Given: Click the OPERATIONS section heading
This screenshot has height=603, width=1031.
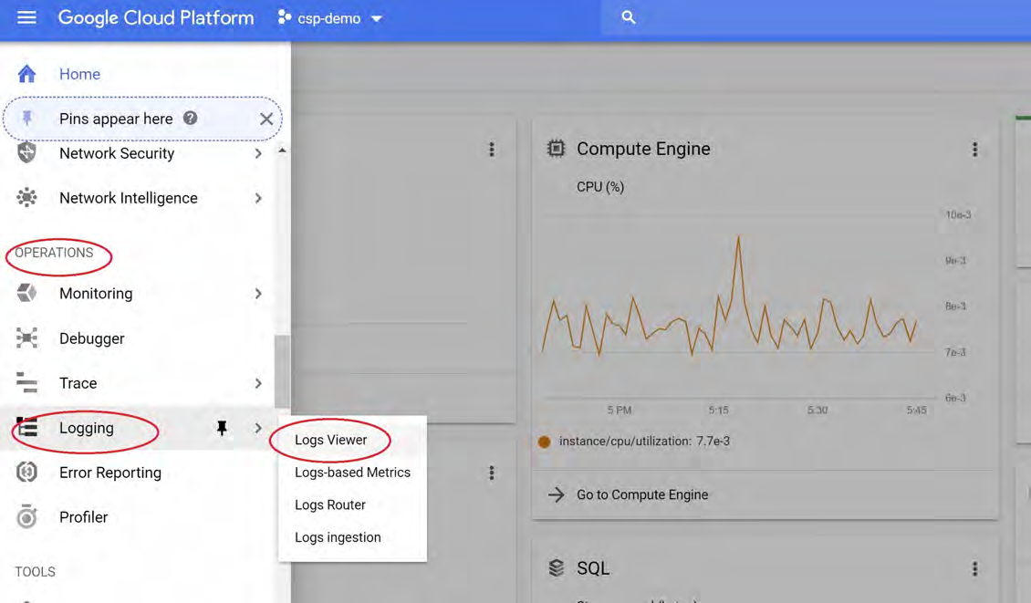Looking at the screenshot, I should click(54, 253).
